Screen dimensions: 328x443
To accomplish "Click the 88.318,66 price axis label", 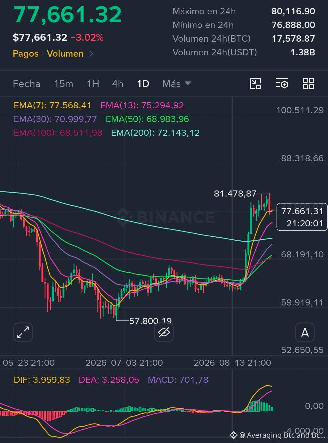I will [302, 158].
